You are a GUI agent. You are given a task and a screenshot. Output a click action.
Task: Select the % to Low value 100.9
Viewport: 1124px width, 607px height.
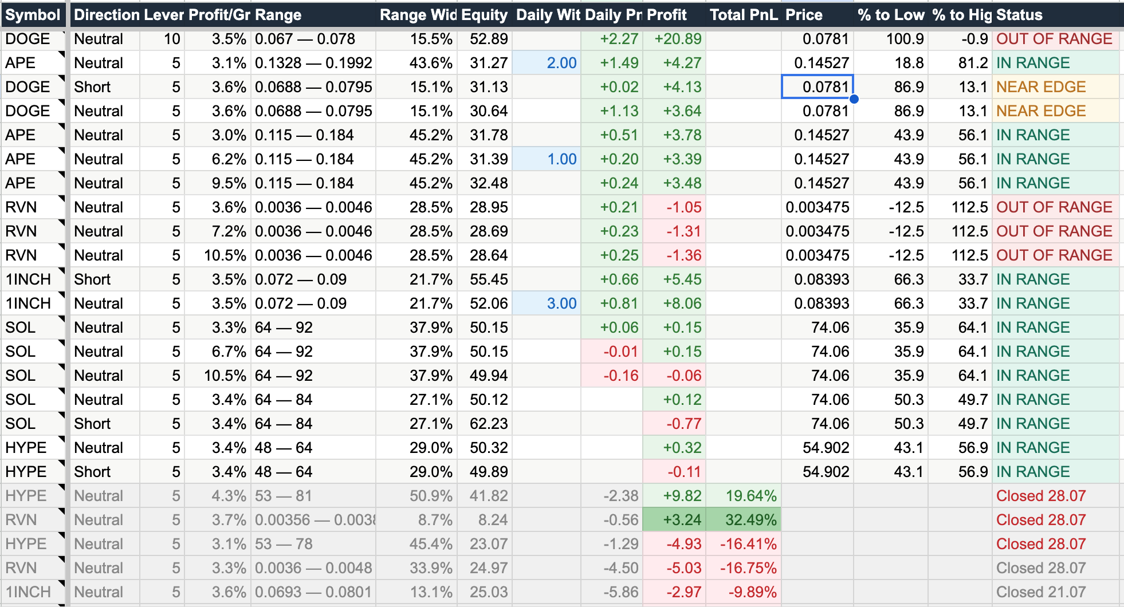click(891, 39)
